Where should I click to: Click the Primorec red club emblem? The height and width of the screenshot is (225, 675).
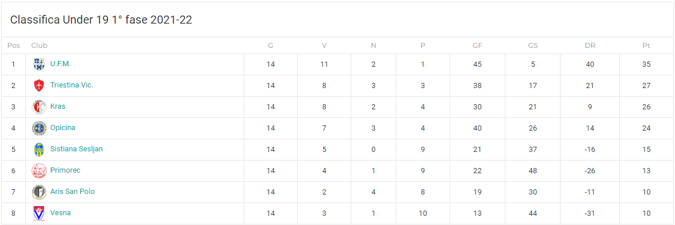click(x=39, y=171)
